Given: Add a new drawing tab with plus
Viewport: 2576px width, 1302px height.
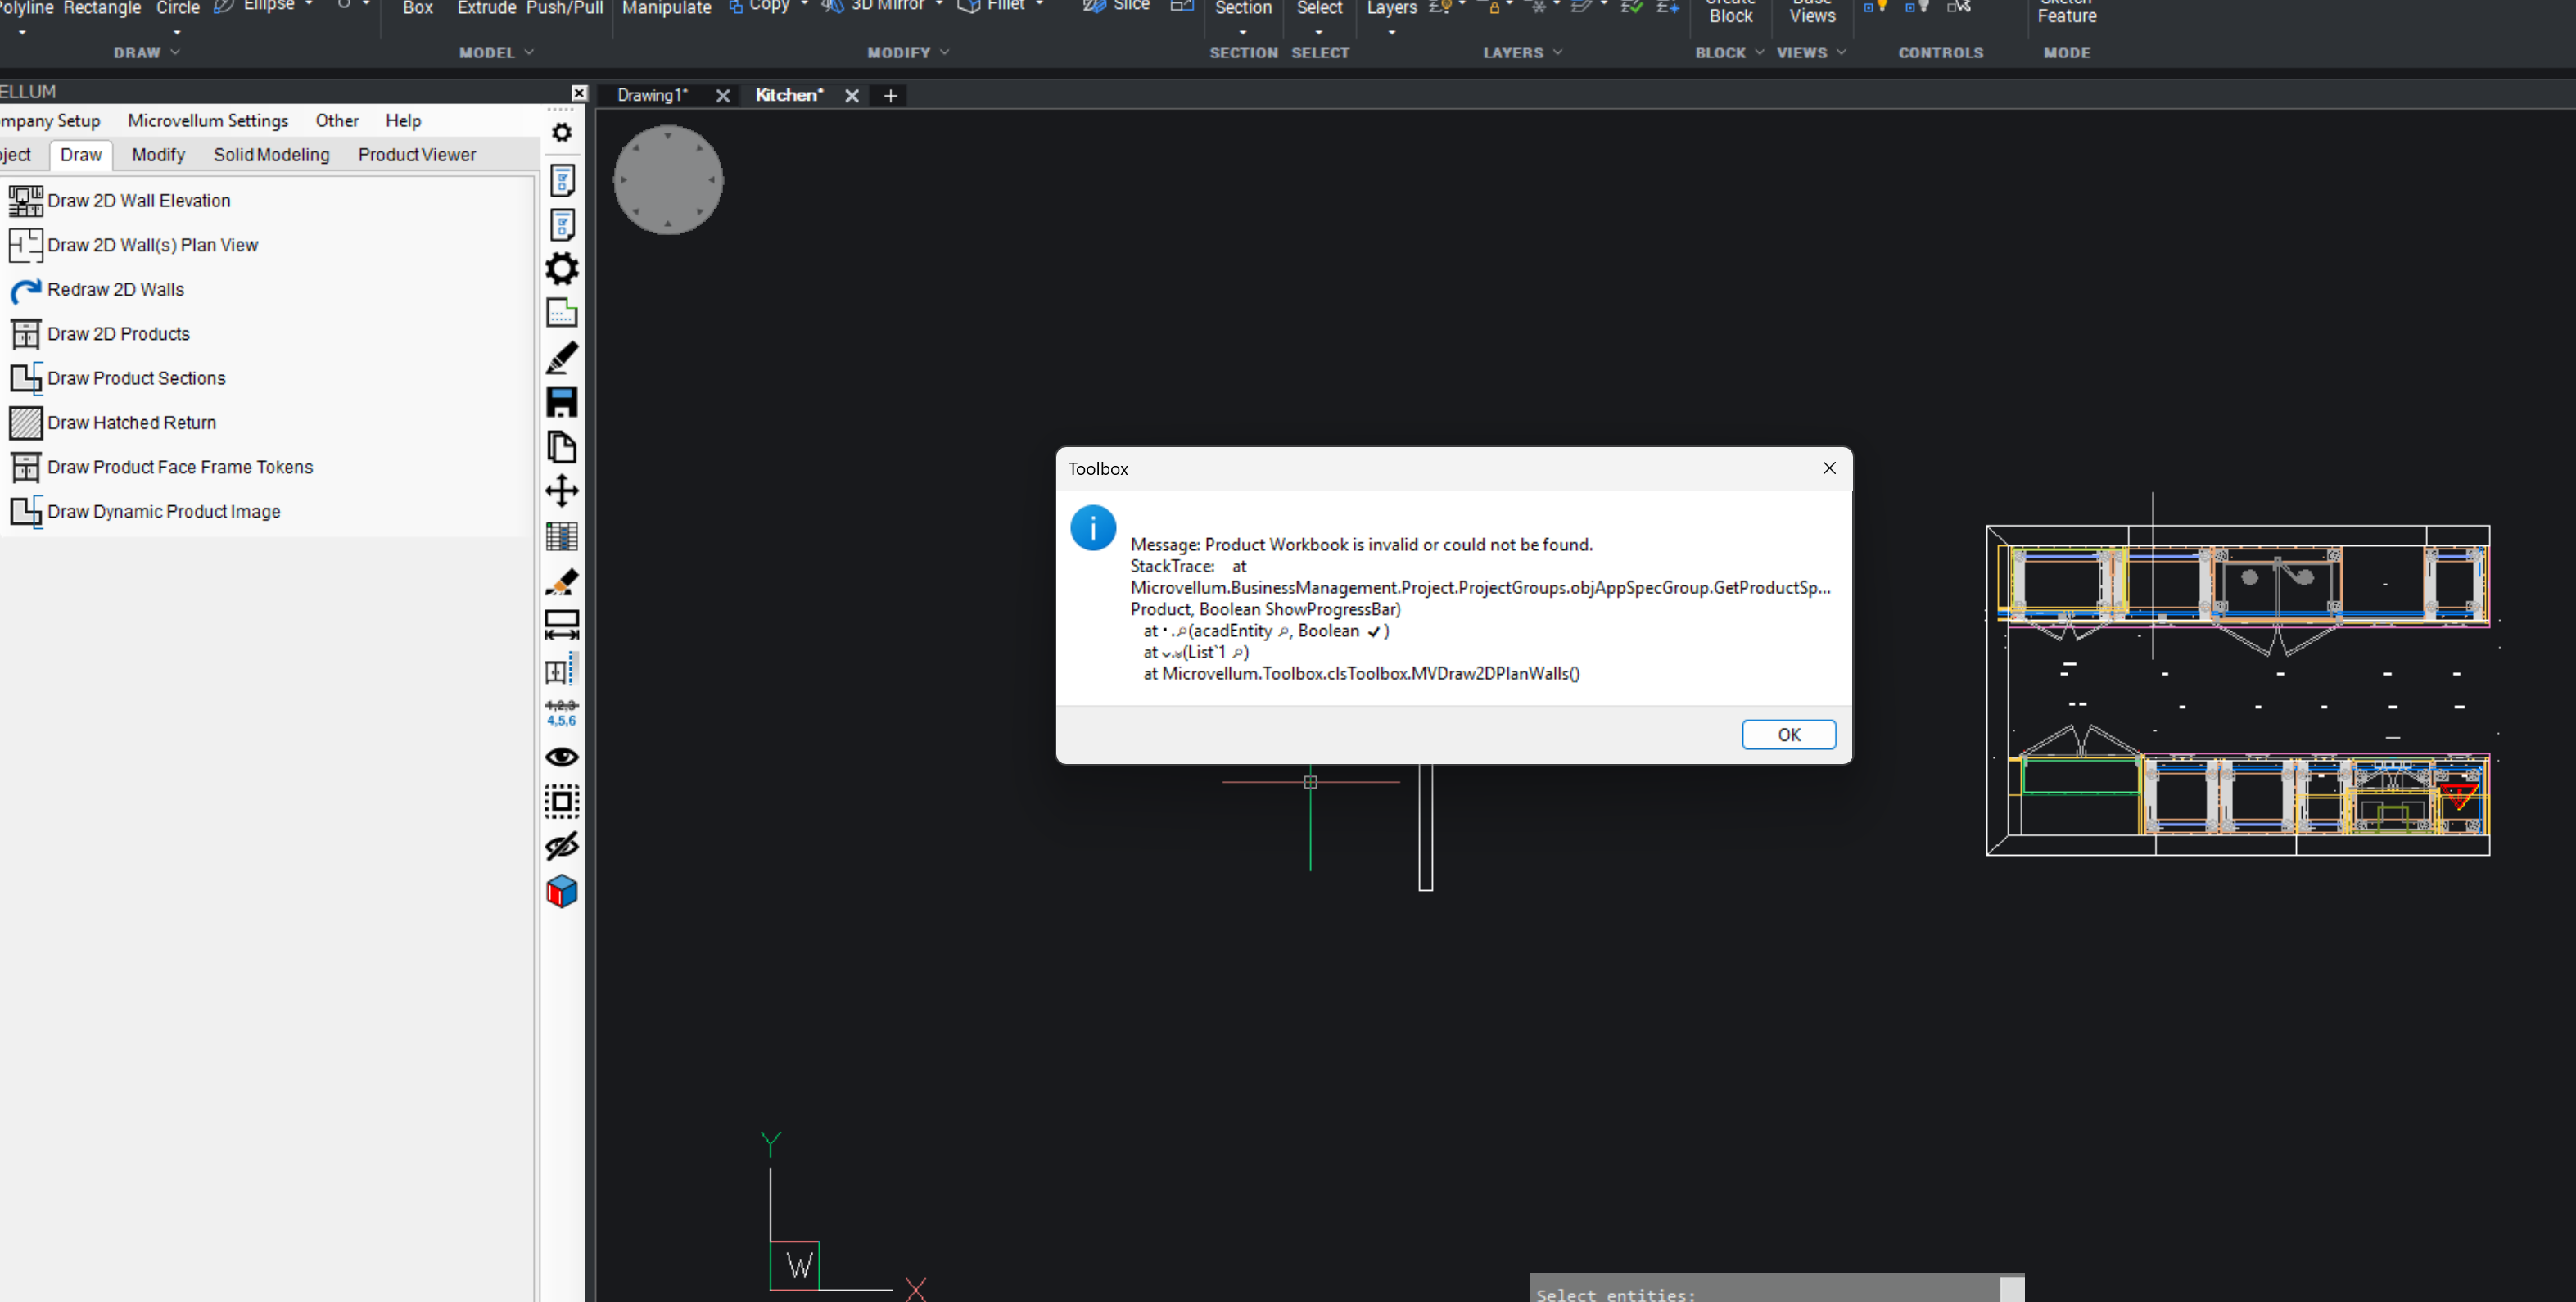Looking at the screenshot, I should 890,96.
